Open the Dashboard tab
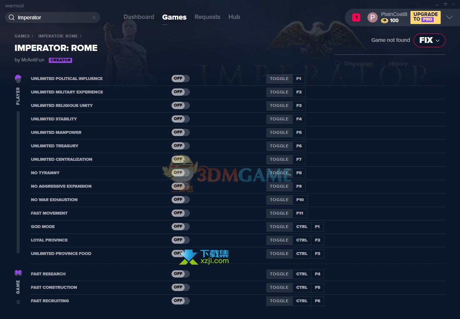The width and height of the screenshot is (460, 319). (139, 17)
